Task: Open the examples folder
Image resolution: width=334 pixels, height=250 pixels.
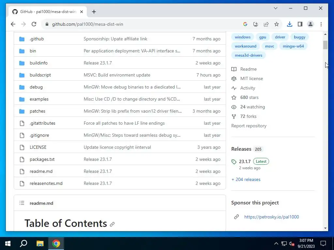Action: point(39,99)
